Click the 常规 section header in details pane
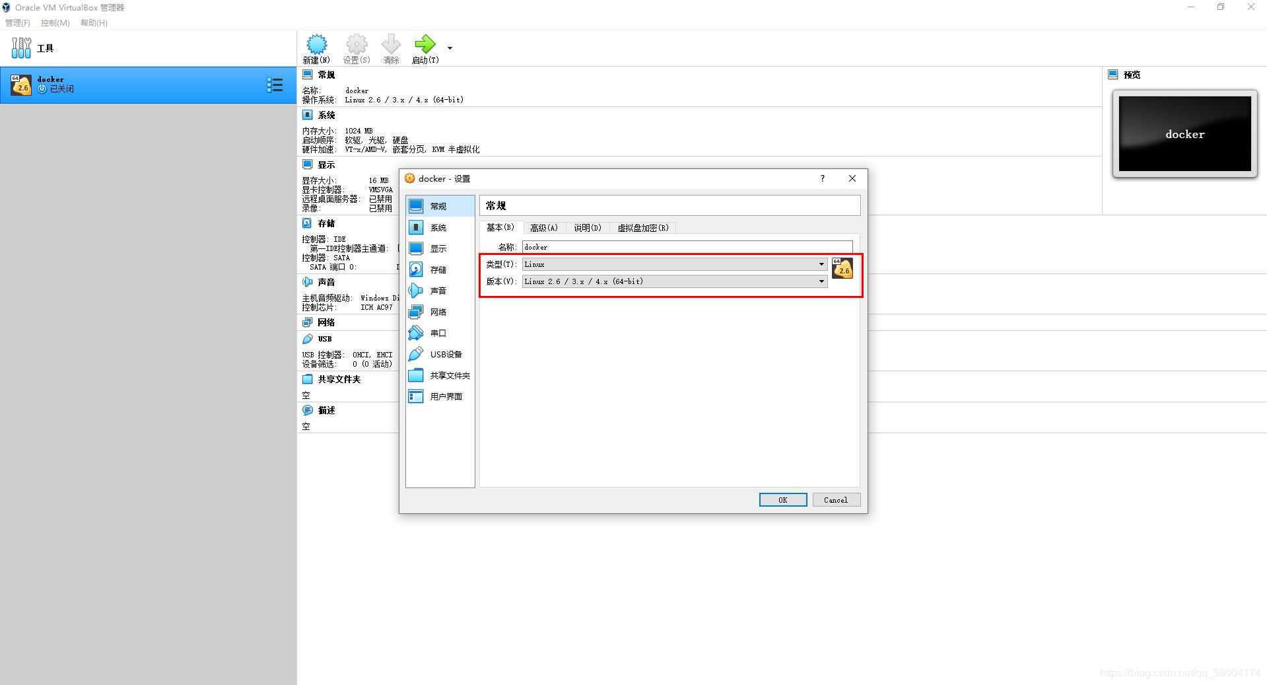Viewport: 1267px width, 685px height. [x=326, y=75]
